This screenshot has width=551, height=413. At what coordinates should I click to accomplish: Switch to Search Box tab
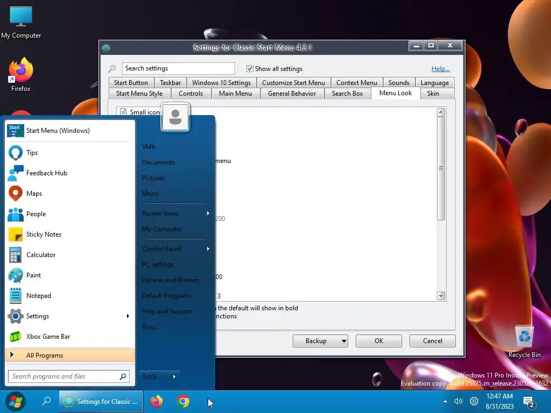click(x=347, y=94)
